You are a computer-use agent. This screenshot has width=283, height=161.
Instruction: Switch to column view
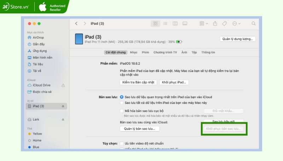[x=175, y=24]
